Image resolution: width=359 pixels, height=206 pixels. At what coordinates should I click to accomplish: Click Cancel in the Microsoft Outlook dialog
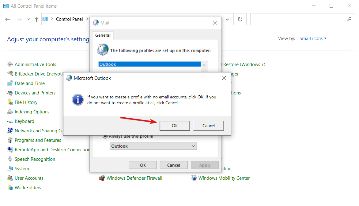coord(208,126)
